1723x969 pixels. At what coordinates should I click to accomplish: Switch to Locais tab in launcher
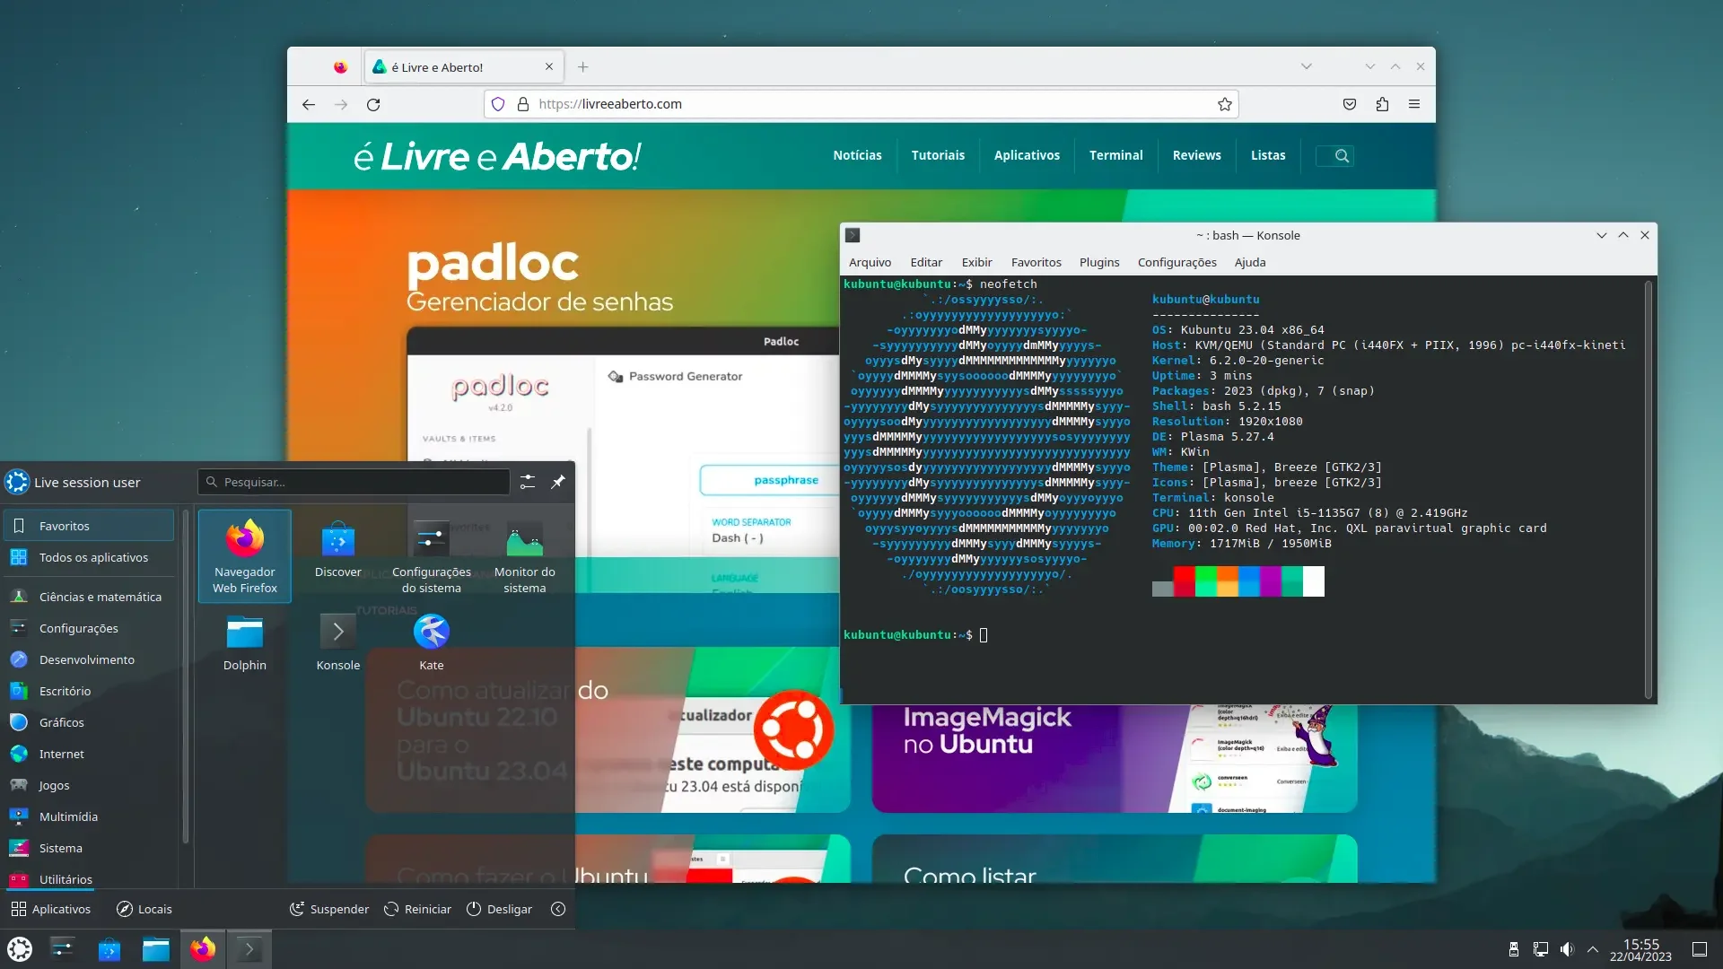[144, 909]
